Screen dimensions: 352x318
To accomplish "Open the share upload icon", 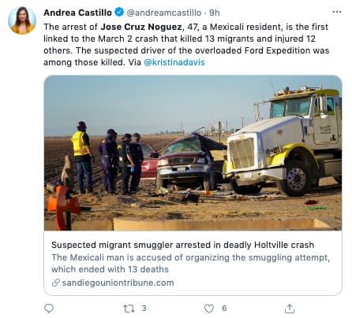I will [289, 309].
